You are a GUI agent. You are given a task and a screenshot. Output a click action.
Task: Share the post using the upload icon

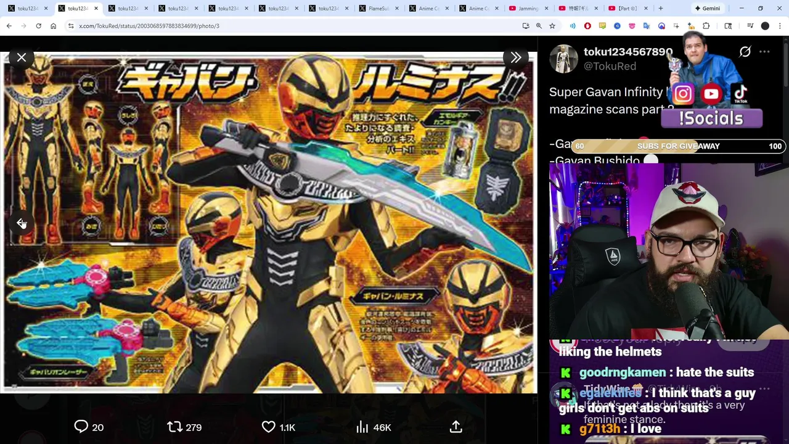point(456,427)
